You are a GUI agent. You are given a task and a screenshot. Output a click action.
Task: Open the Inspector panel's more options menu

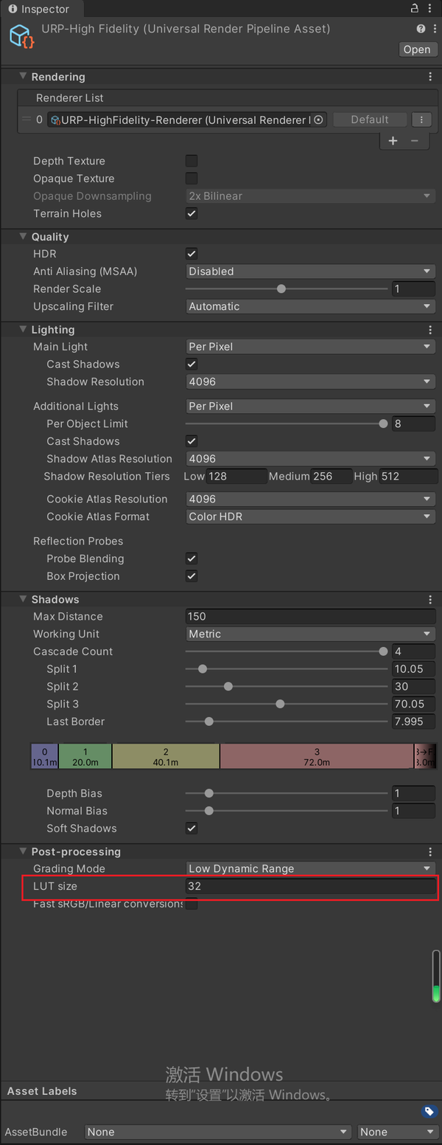click(432, 9)
